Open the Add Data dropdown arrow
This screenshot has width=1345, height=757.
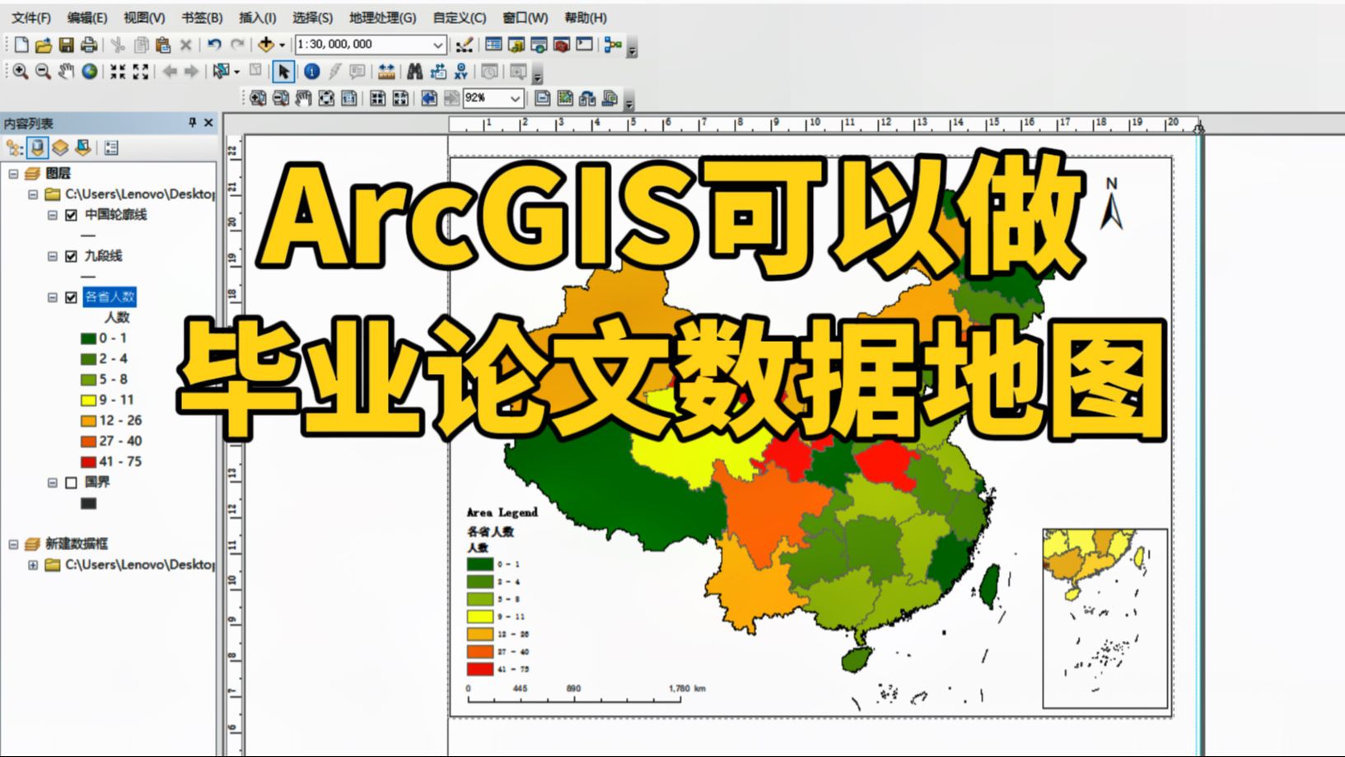click(x=282, y=45)
